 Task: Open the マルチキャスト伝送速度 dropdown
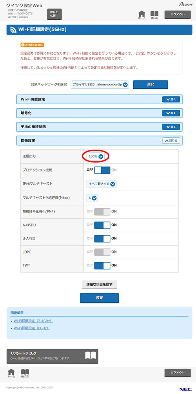click(x=93, y=198)
